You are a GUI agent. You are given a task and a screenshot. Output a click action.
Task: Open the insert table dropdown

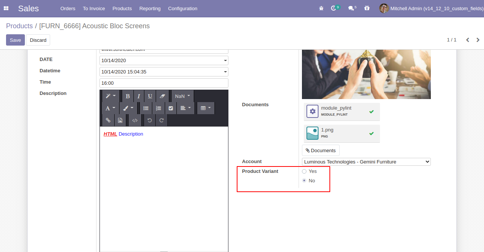(205, 108)
